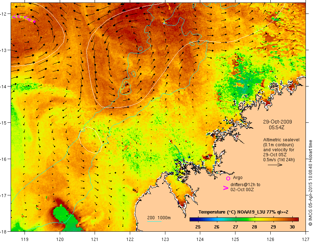The image size is (313, 242).
Task: Click the magenta Argo circle legend symbol
Action: pos(228,178)
